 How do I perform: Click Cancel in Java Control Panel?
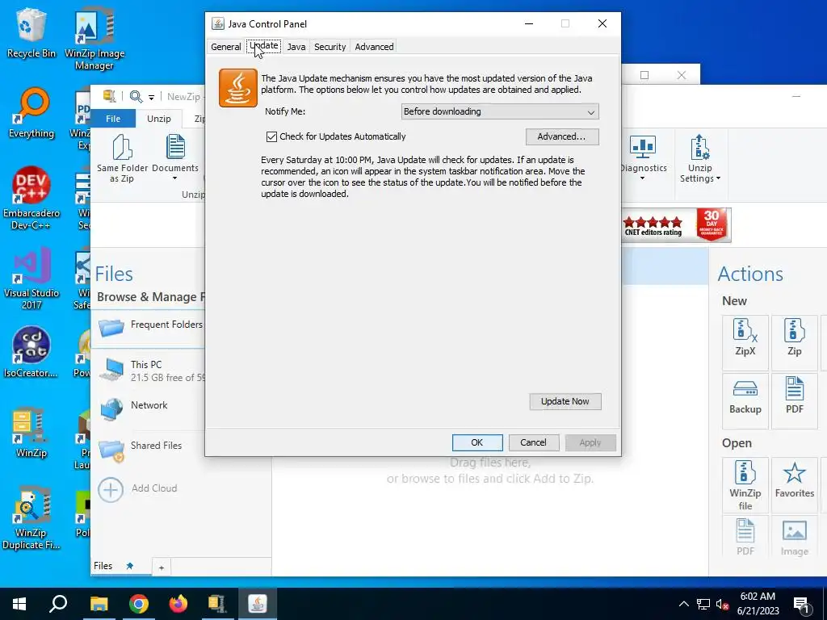click(533, 442)
